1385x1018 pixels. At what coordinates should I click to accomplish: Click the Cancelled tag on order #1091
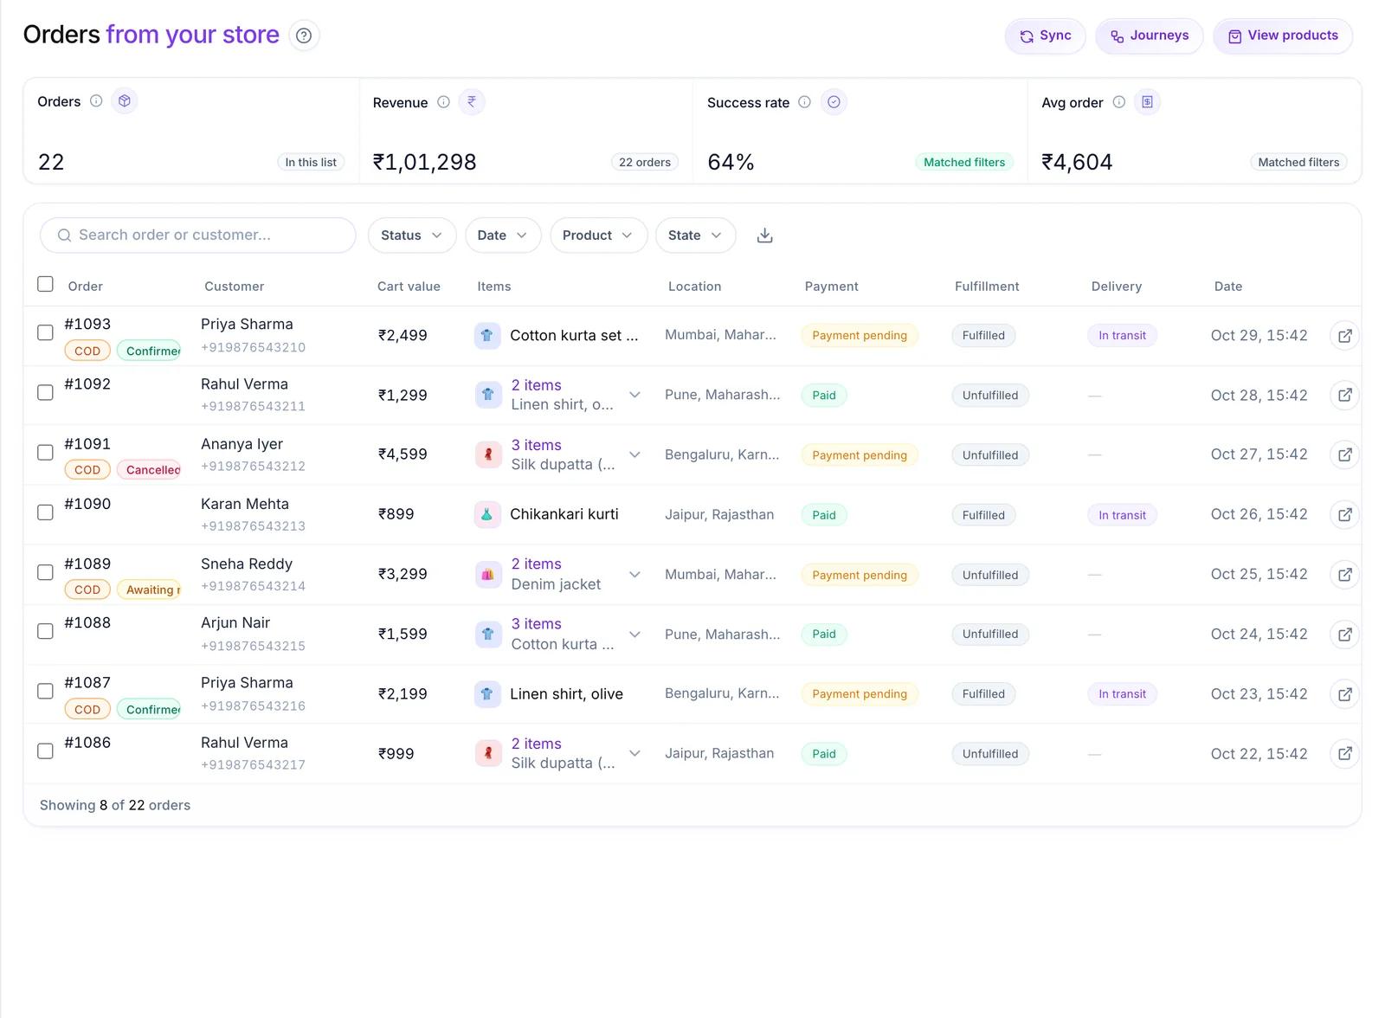pos(149,470)
